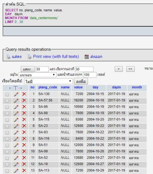Viewport: 153px width, 174px height.
Task: Check the checkbox for row SA-23
Action: [x=7, y=126]
